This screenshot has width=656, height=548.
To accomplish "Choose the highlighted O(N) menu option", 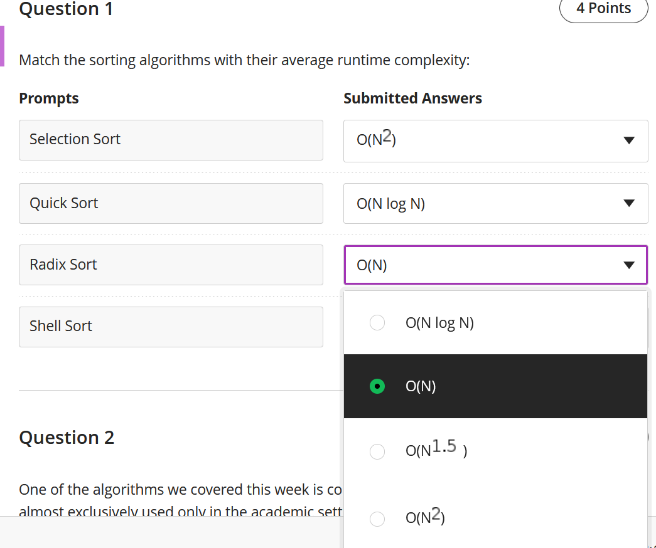I will 495,386.
